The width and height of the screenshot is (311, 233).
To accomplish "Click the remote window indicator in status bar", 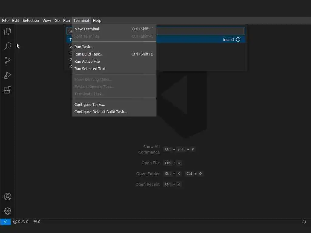I will (x=5, y=222).
